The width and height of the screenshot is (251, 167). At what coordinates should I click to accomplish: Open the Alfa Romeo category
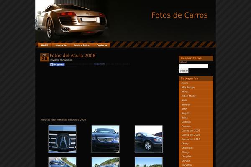point(188,87)
